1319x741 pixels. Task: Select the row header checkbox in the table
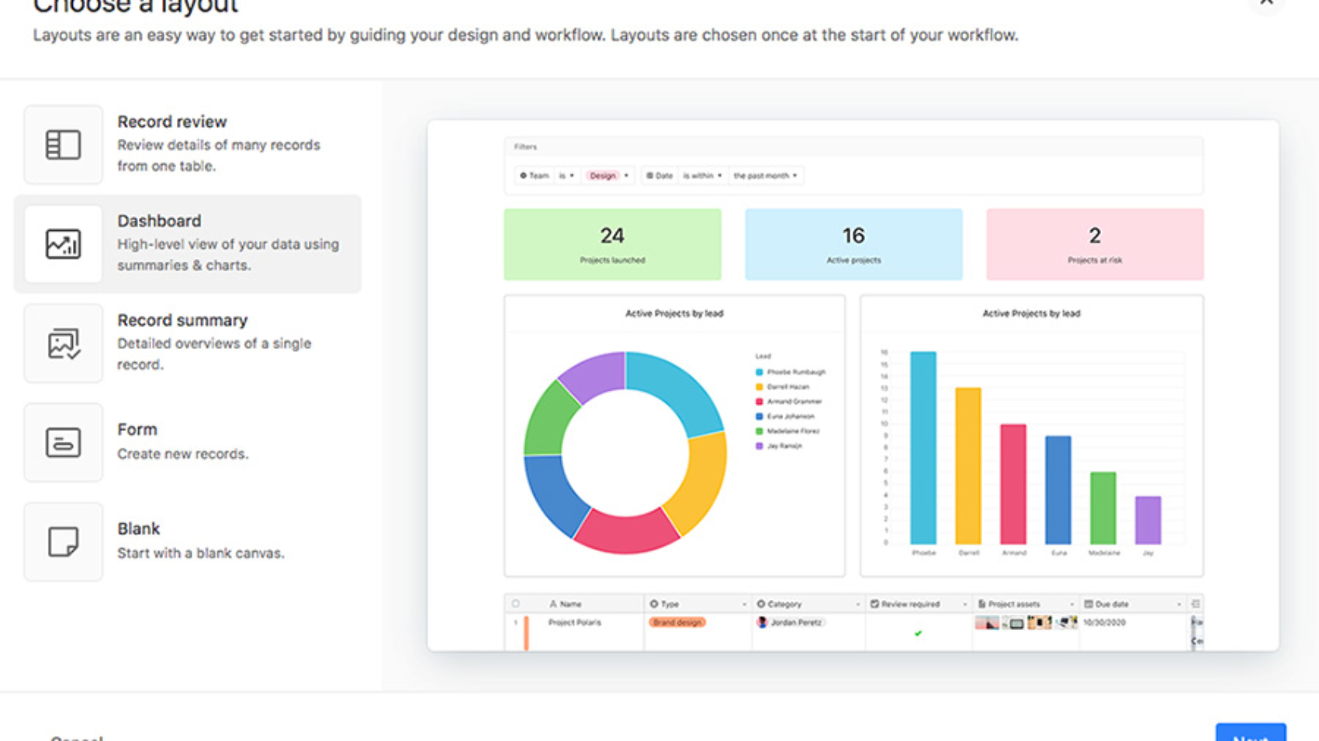coord(516,602)
